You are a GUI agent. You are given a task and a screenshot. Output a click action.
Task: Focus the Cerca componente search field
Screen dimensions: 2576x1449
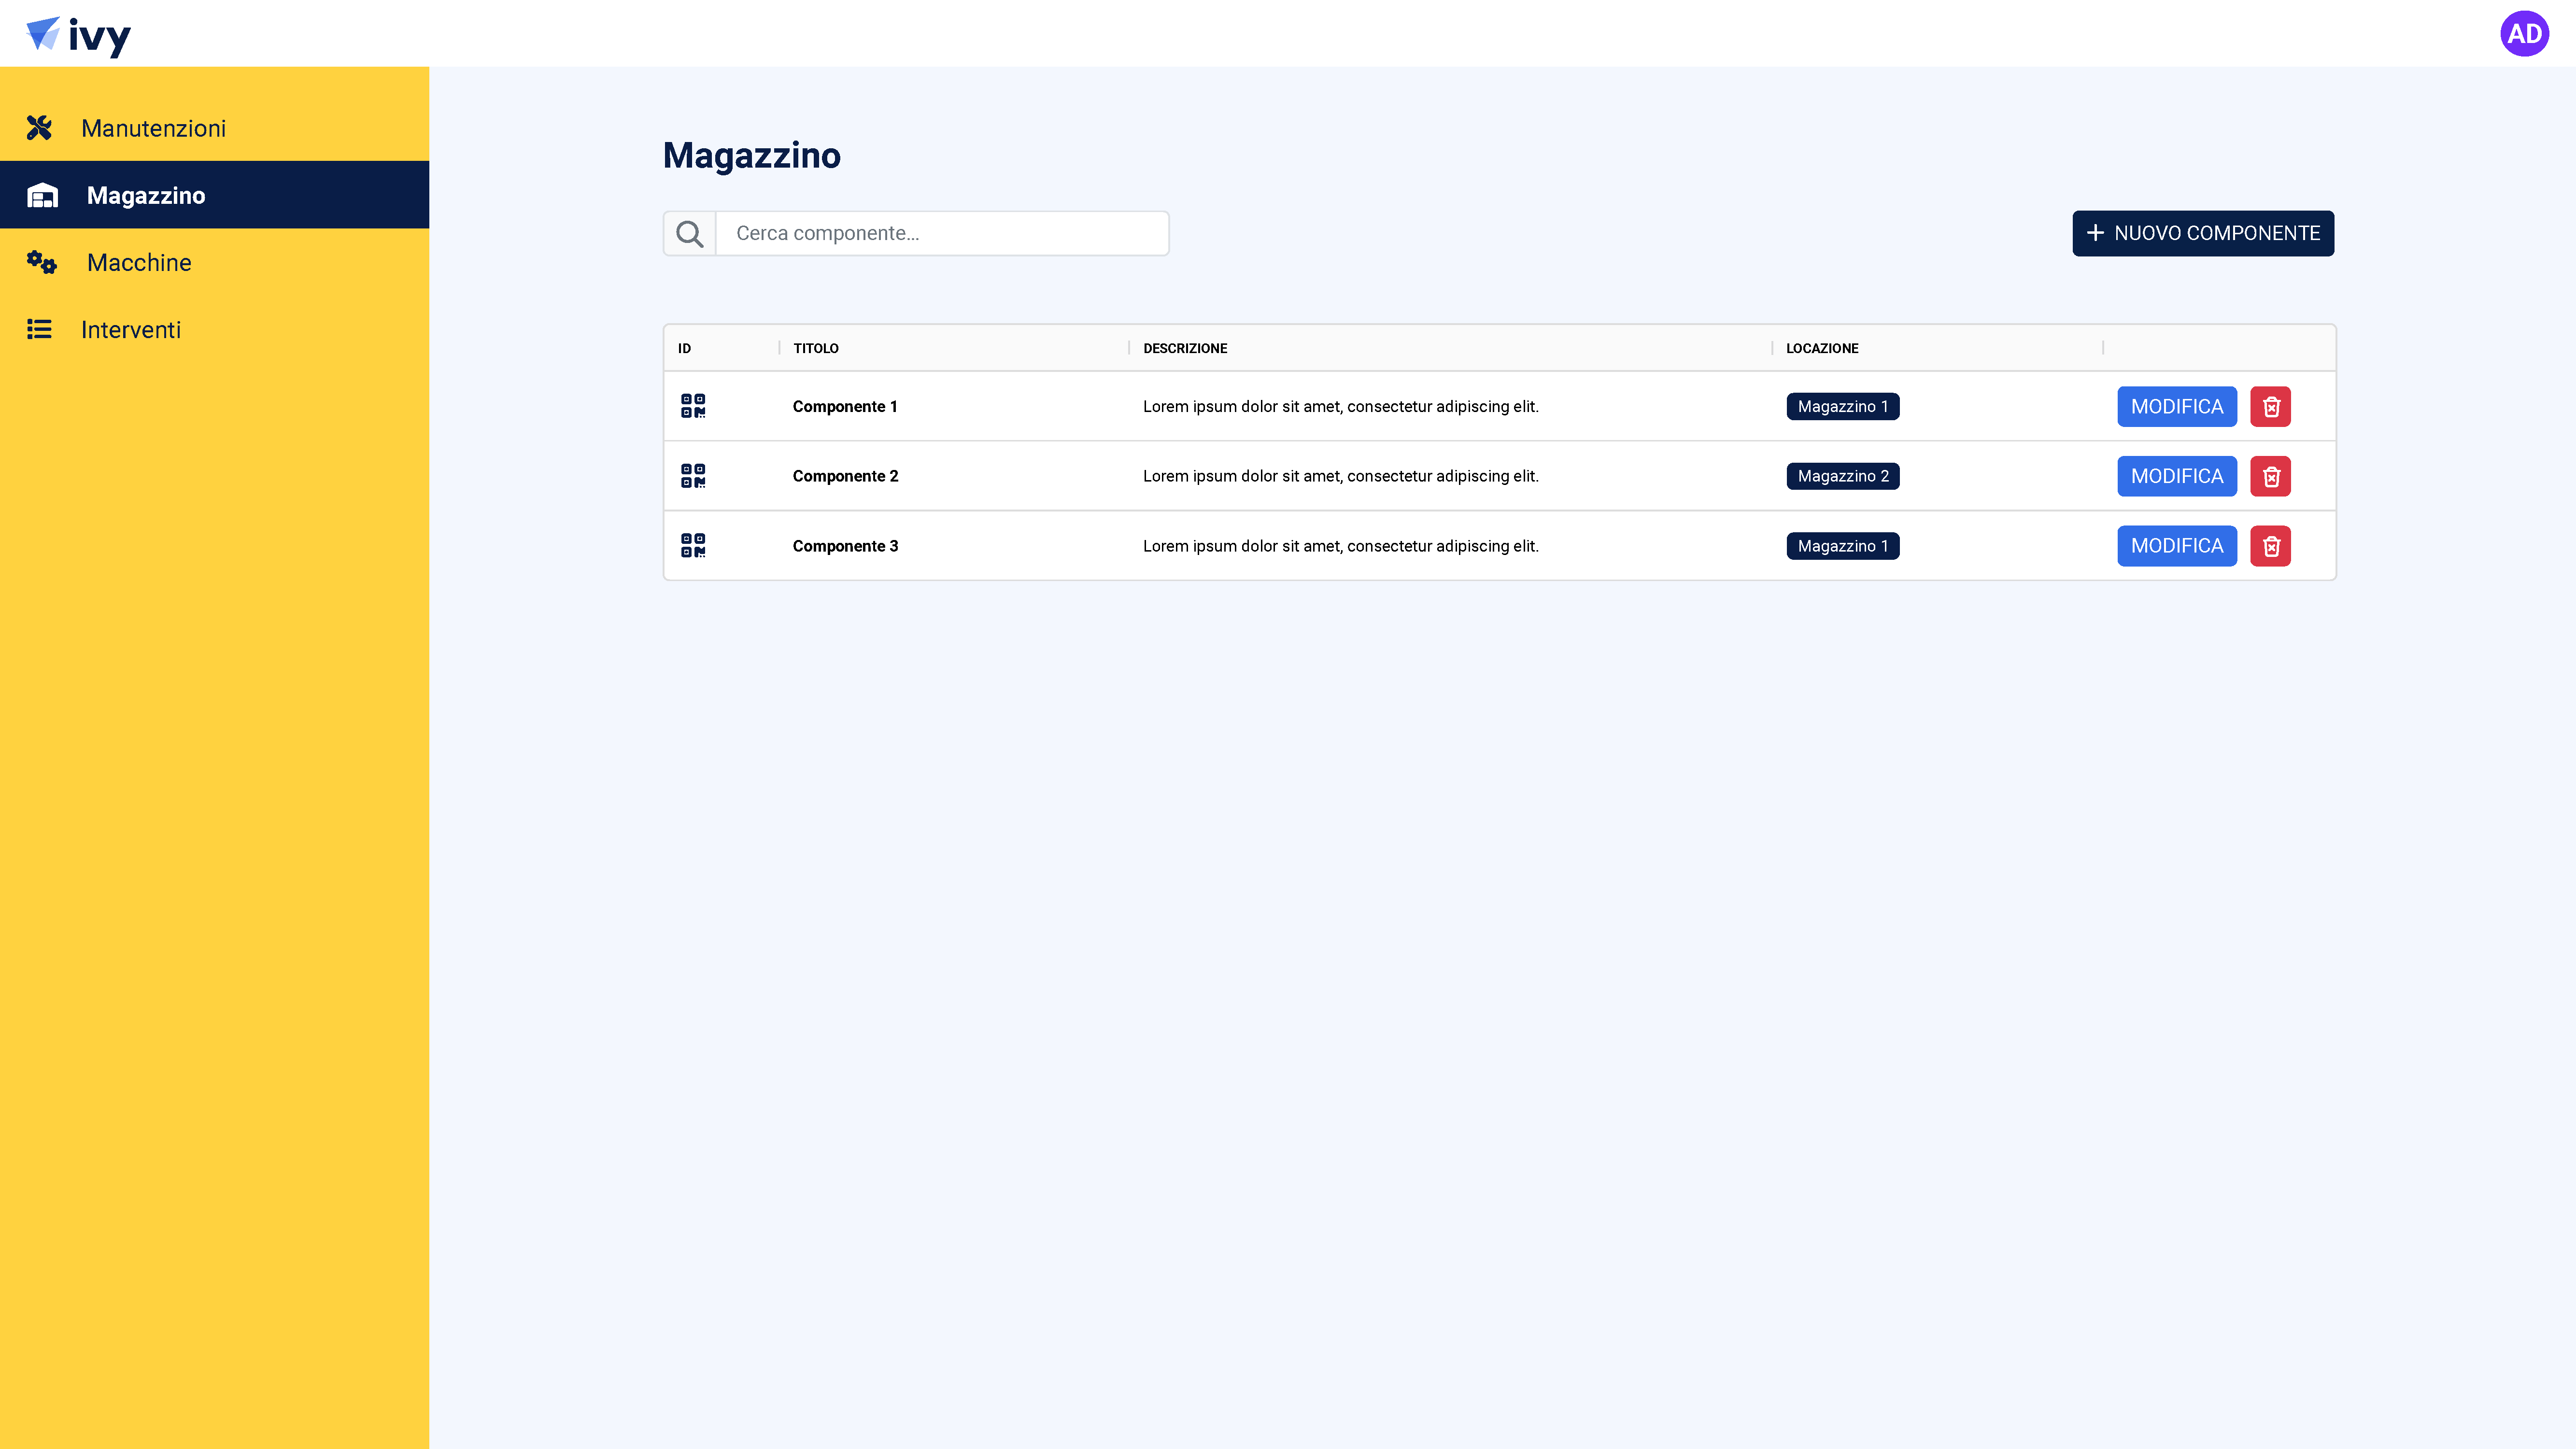click(x=942, y=233)
